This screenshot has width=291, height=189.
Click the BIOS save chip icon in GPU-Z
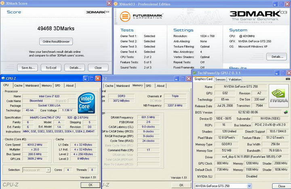point(286,112)
